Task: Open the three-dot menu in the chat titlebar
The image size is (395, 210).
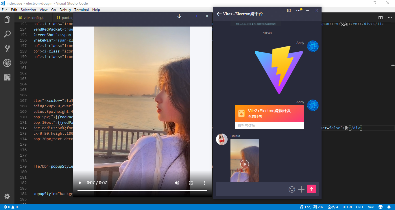Action: click(299, 10)
